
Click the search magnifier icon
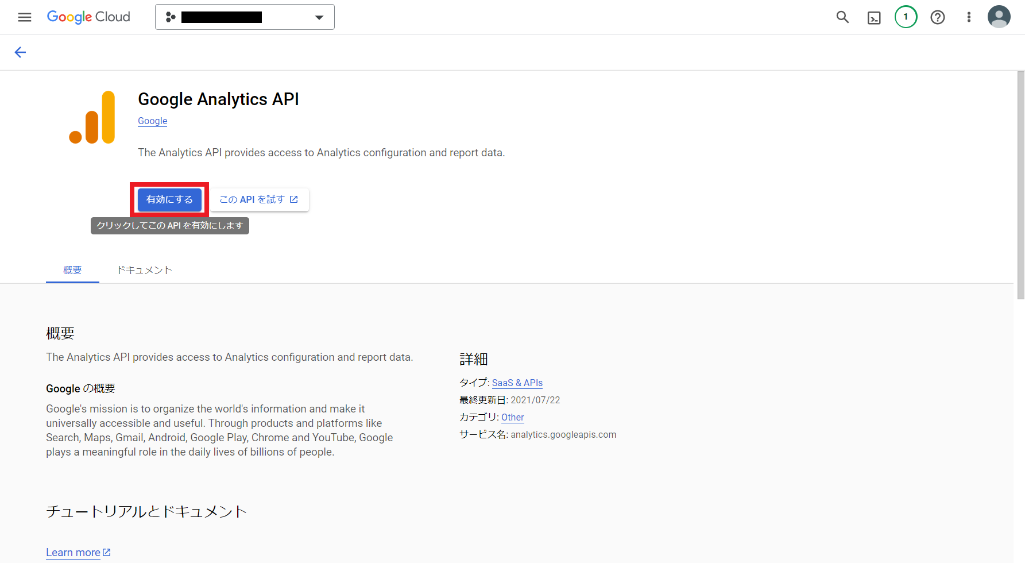[x=842, y=17]
